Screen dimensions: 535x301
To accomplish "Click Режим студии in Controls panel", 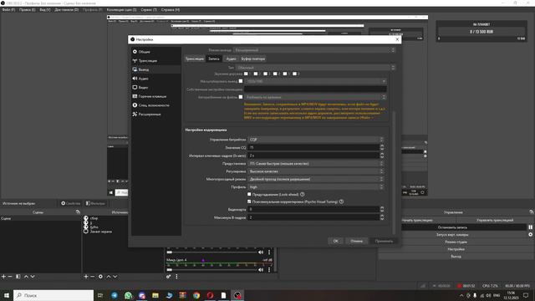I will [456, 242].
